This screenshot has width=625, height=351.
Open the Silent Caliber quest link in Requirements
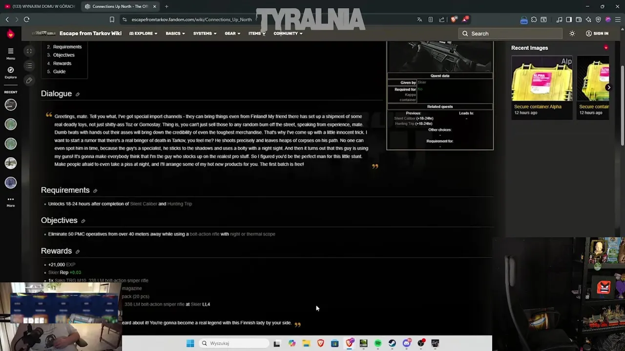(x=144, y=204)
